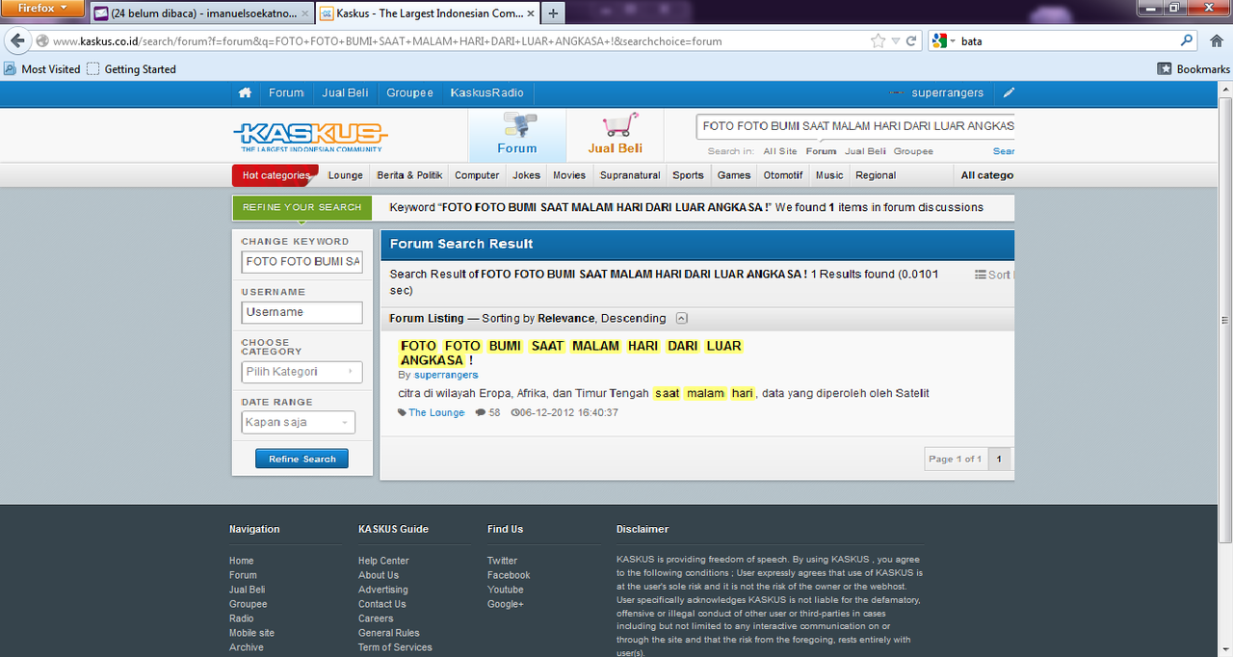
Task: Search in All Site option
Action: [x=780, y=151]
